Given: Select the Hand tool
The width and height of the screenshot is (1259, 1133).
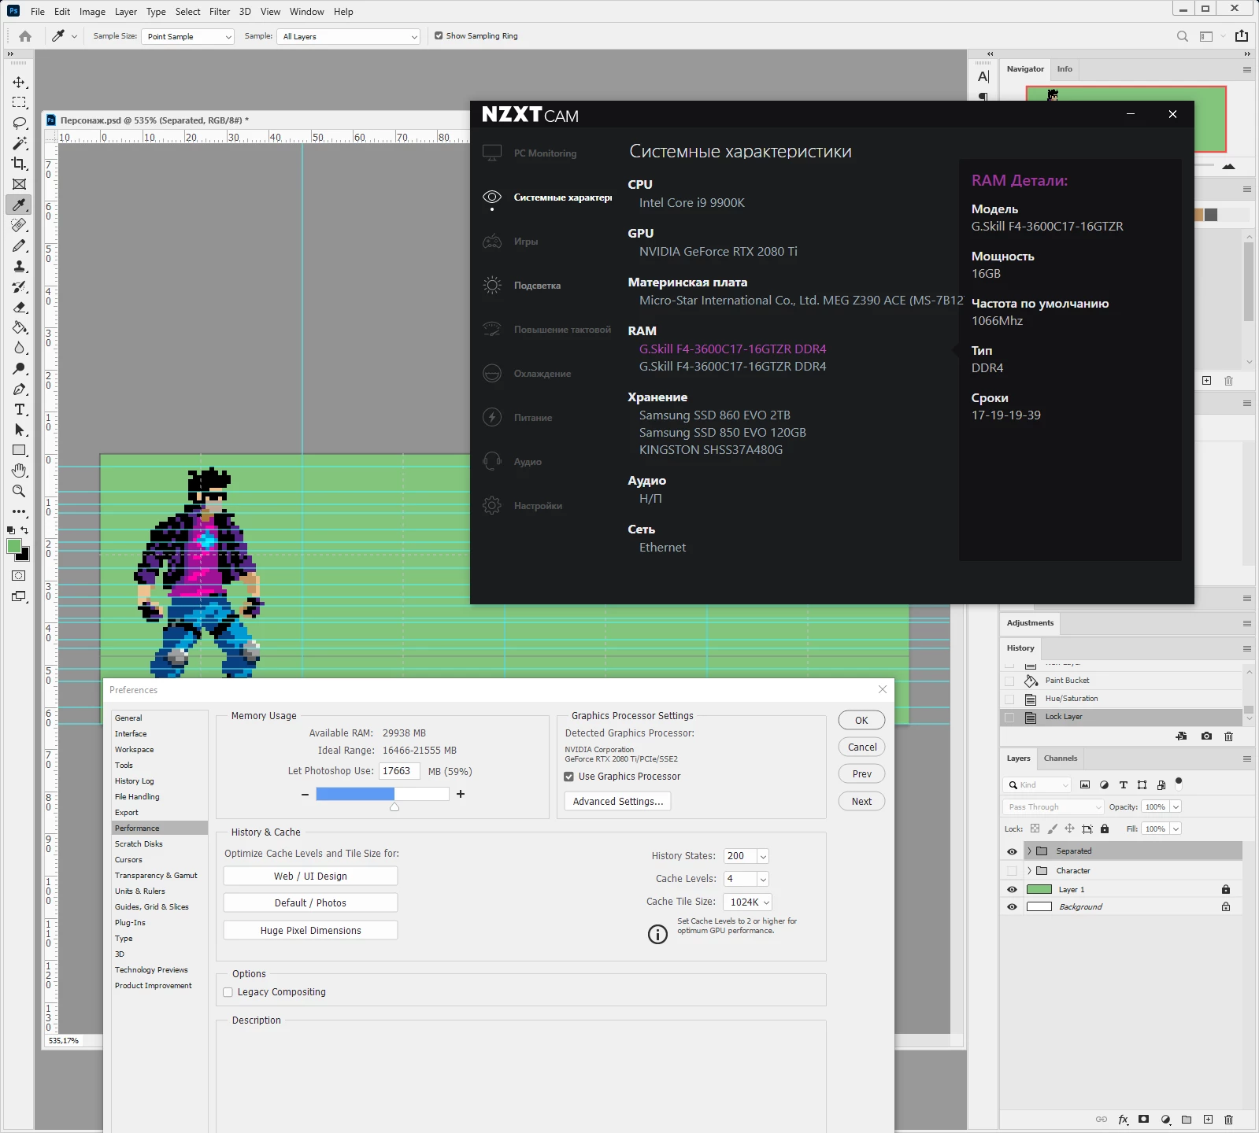Looking at the screenshot, I should (x=19, y=471).
